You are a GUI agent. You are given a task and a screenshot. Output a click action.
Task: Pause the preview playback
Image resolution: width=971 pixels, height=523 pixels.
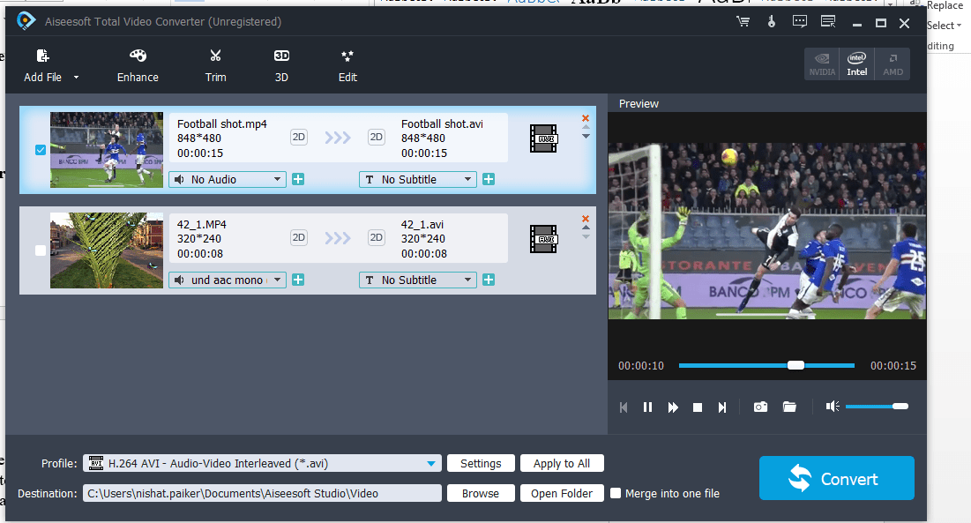click(647, 407)
